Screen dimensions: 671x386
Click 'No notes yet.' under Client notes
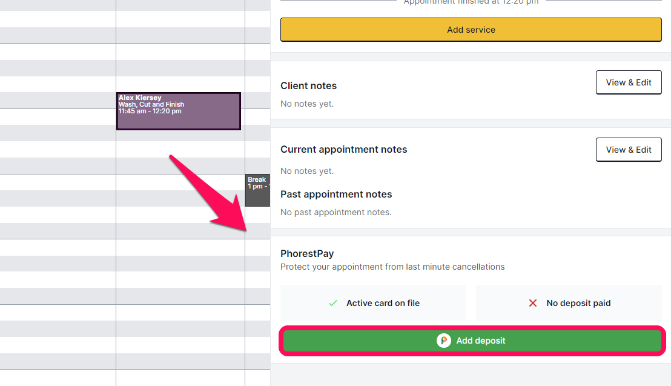coord(307,104)
